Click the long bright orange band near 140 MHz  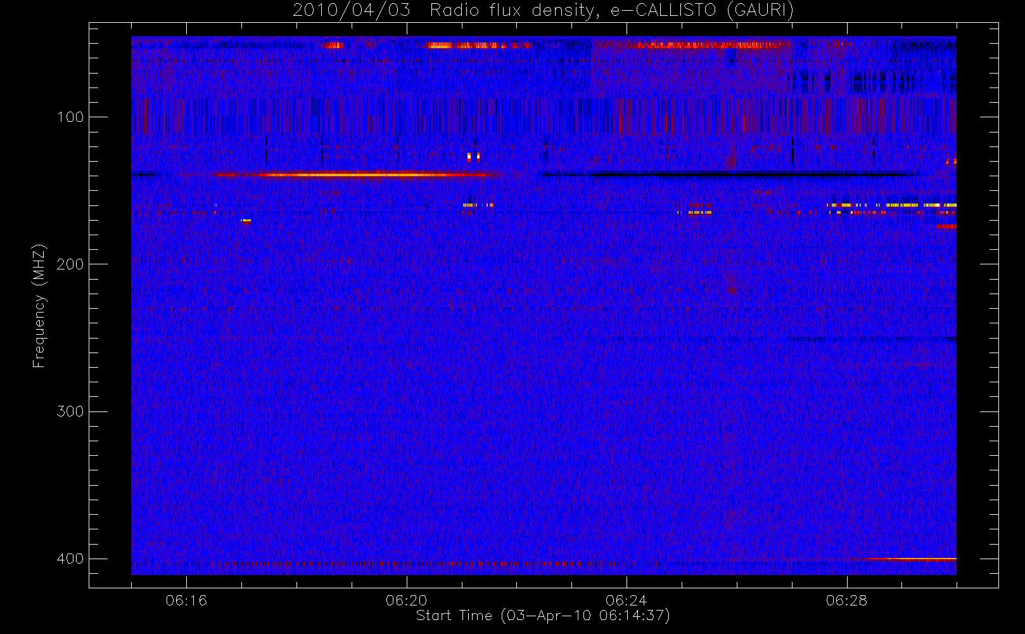[355, 174]
